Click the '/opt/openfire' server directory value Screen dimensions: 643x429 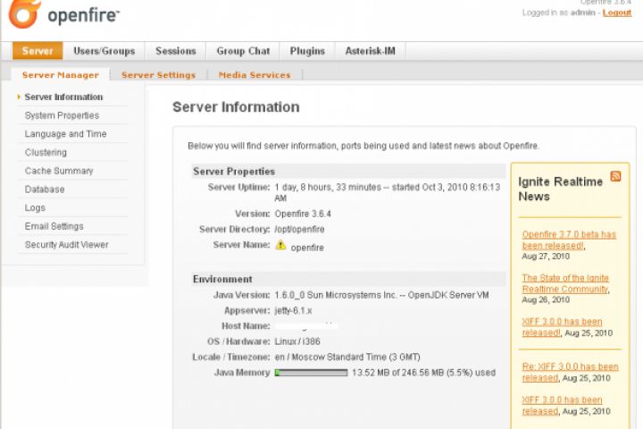click(x=299, y=229)
